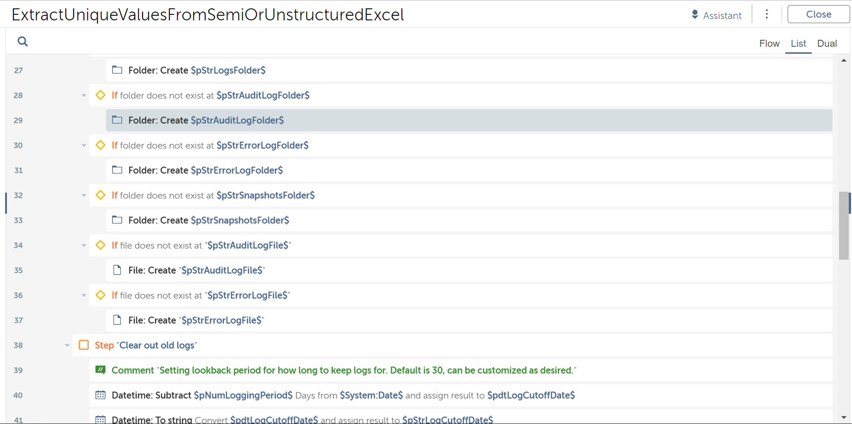Click the If diamond icon on line 28
Viewport: 852px width, 424px height.
click(100, 95)
